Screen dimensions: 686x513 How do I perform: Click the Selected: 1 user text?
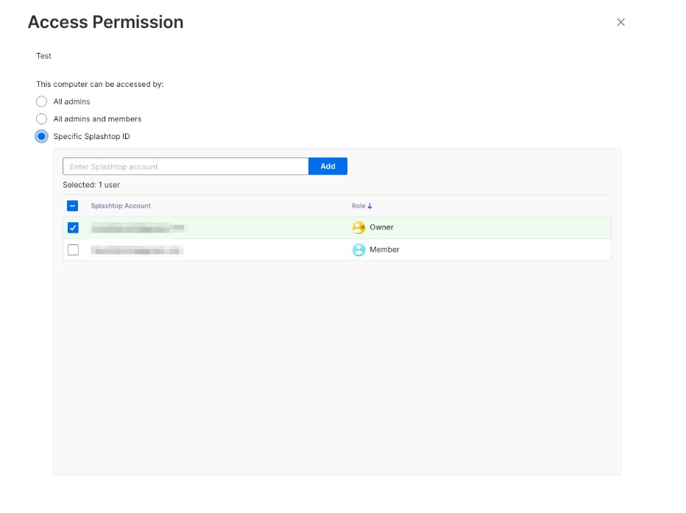pyautogui.click(x=91, y=185)
